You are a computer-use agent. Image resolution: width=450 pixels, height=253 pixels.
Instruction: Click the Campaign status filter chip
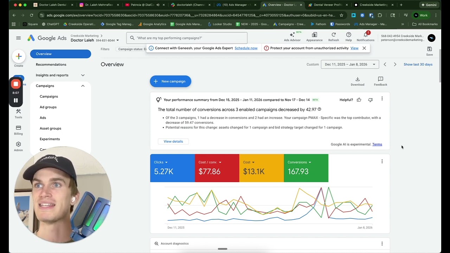pyautogui.click(x=131, y=49)
